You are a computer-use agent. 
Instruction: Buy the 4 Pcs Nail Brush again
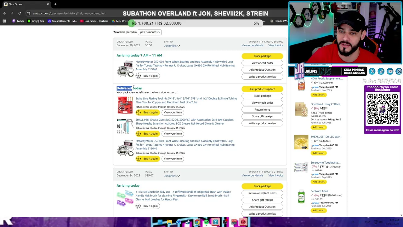pos(148,206)
